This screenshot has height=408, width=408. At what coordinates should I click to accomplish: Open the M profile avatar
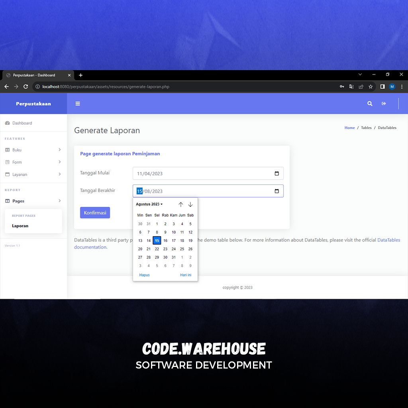click(392, 86)
